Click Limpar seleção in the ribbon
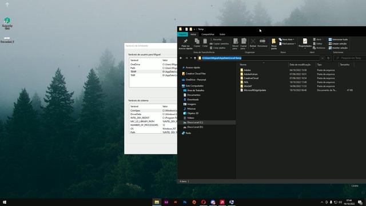 [x=338, y=43]
